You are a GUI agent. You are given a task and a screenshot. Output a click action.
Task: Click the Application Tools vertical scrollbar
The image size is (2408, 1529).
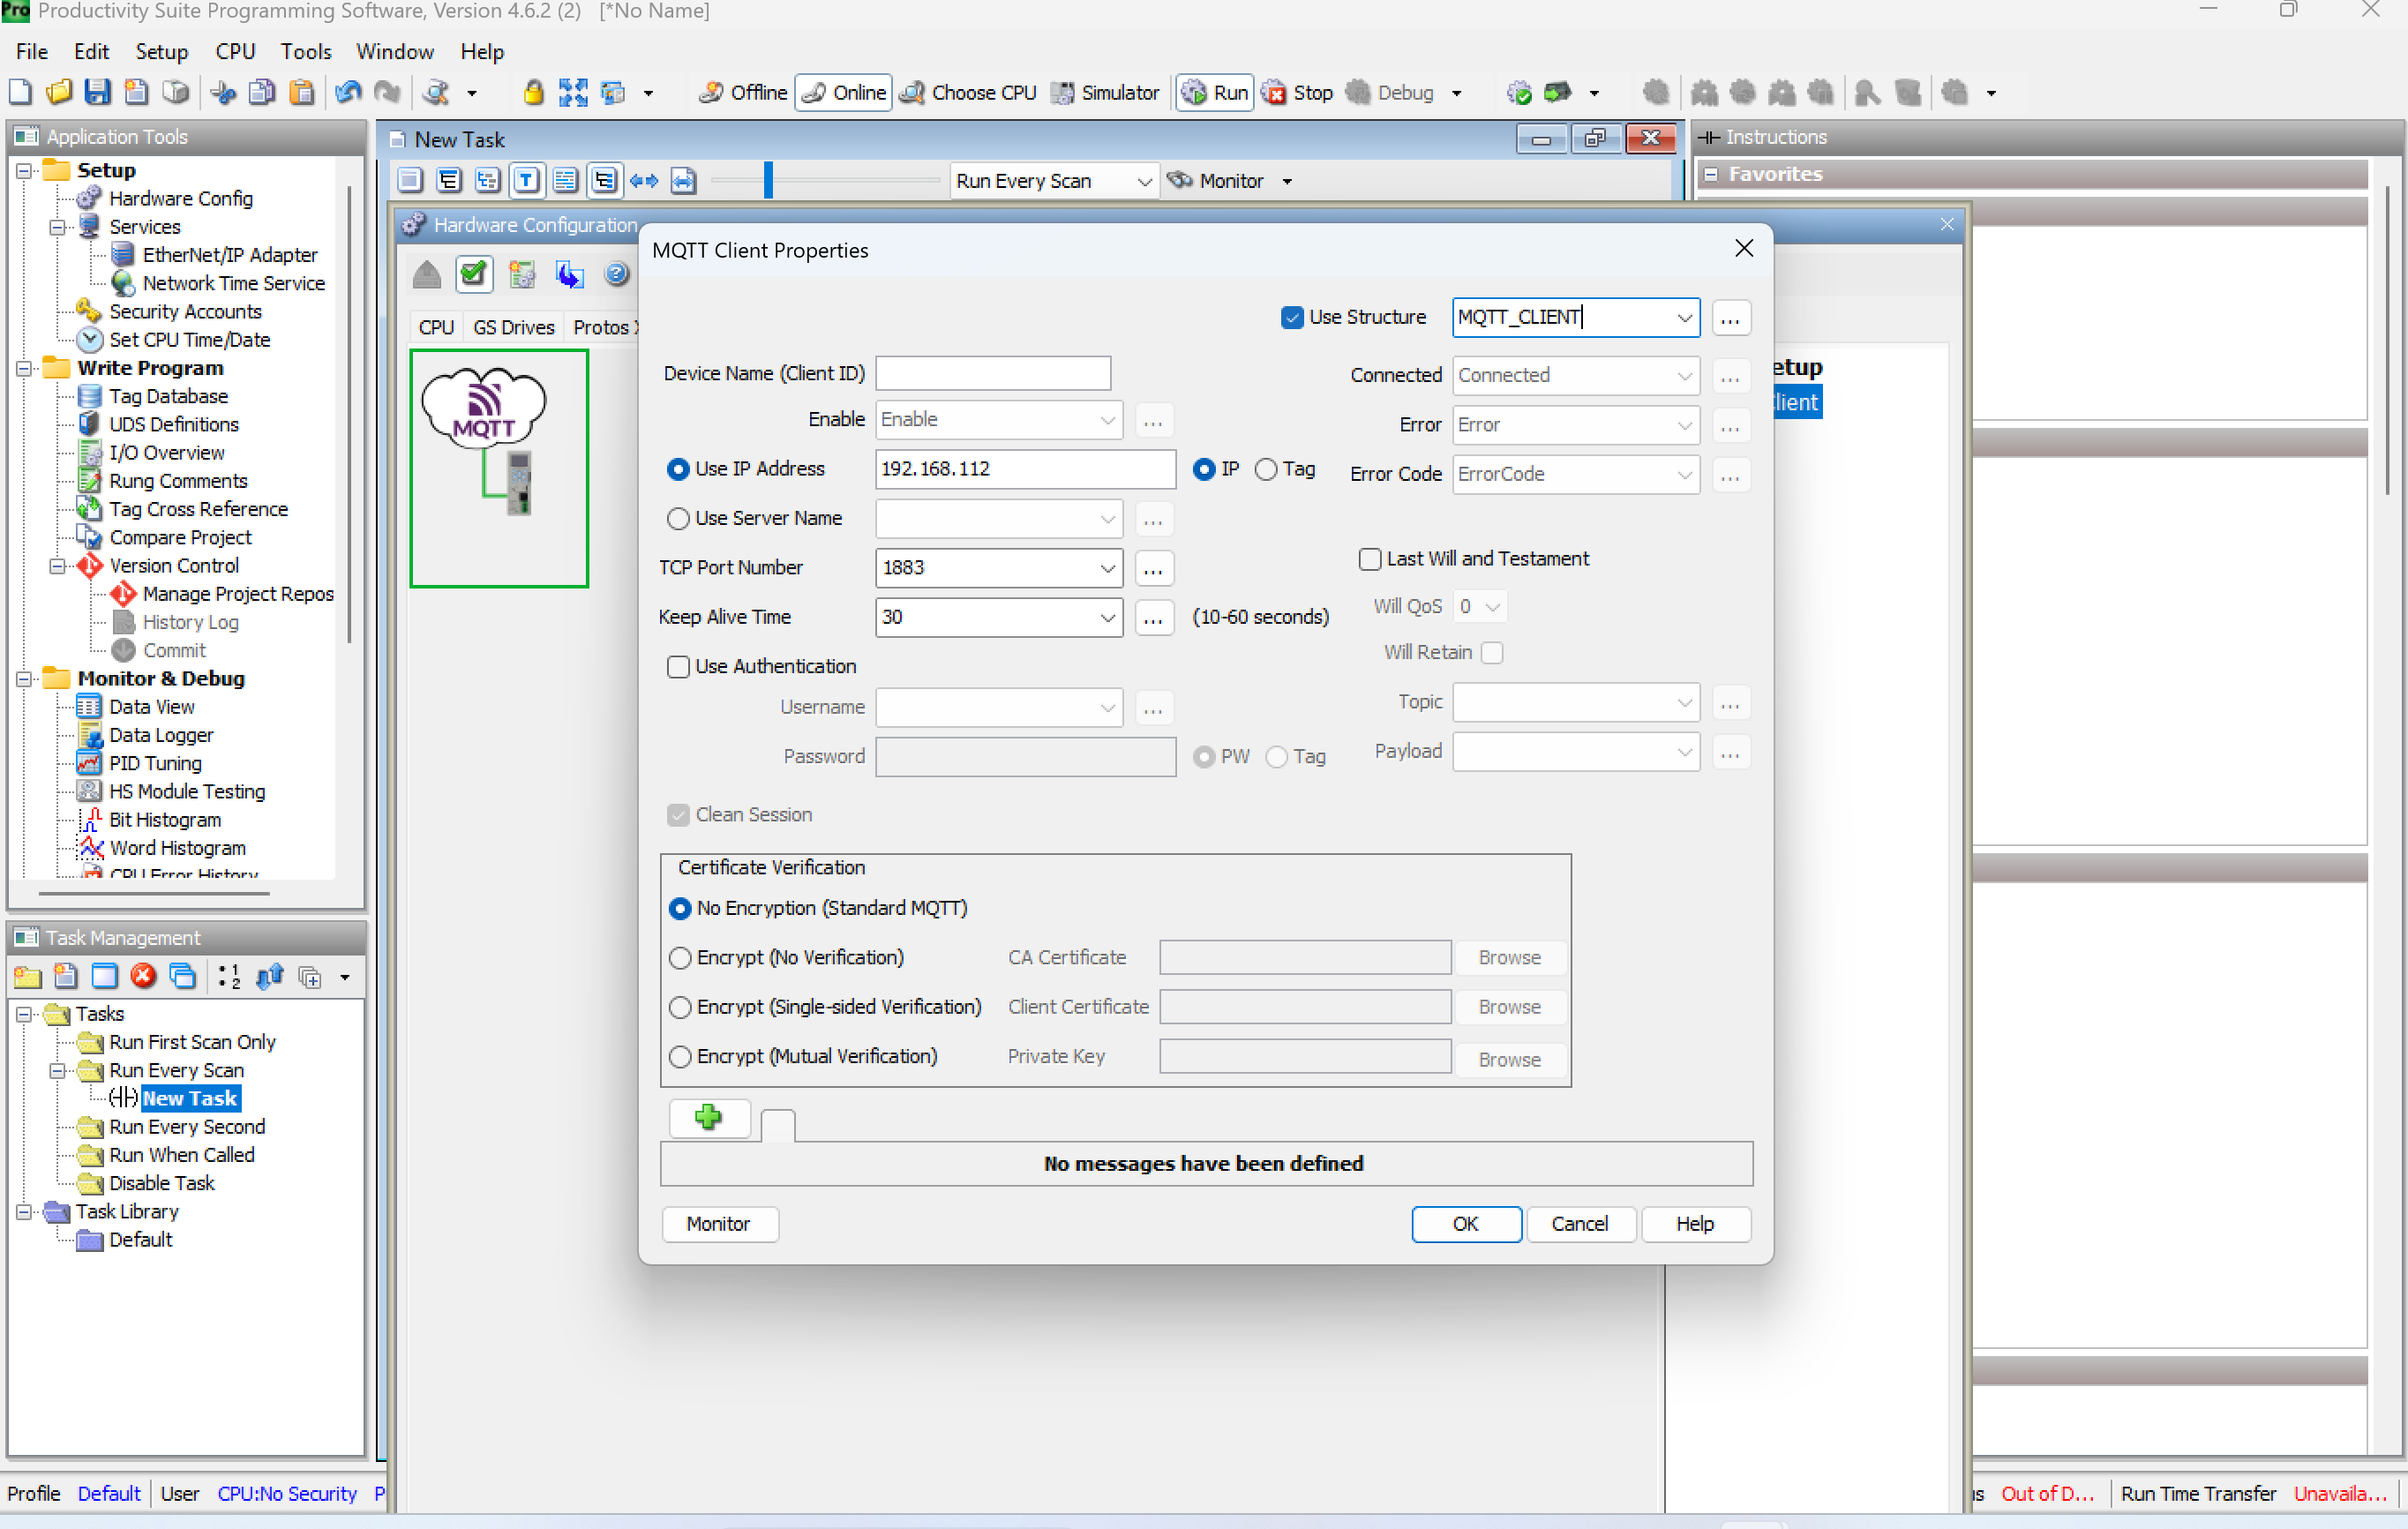[349, 414]
